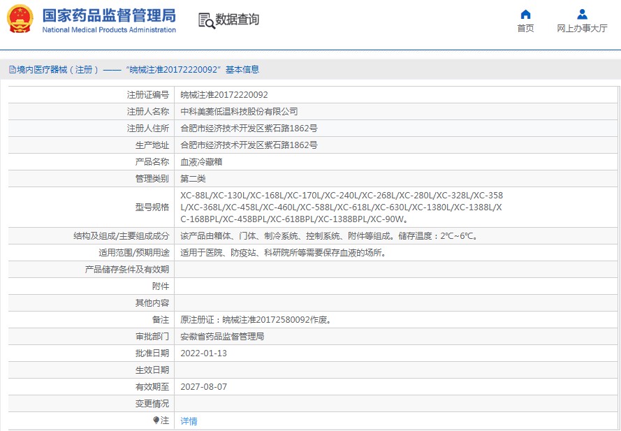Click the 生效日期 row label

click(x=152, y=370)
